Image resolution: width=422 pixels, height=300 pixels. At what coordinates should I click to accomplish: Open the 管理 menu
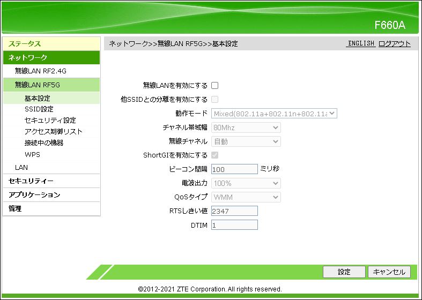coord(51,209)
